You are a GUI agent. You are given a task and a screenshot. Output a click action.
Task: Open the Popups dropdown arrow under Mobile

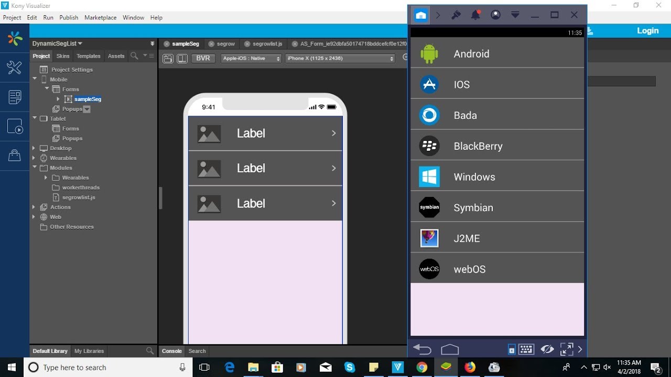(87, 109)
